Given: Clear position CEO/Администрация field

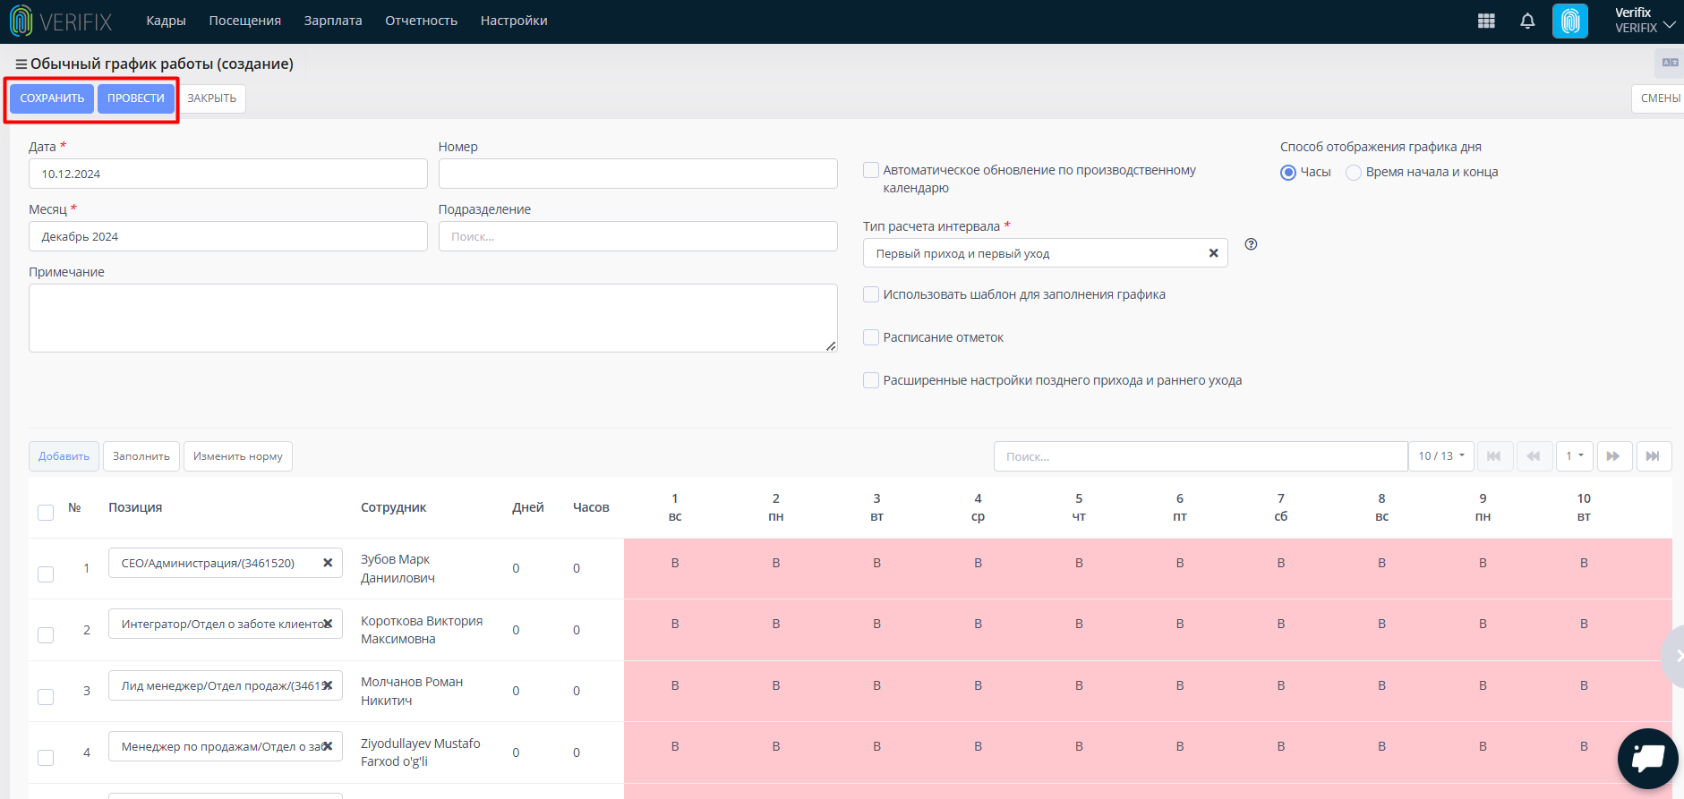Looking at the screenshot, I should click(328, 563).
